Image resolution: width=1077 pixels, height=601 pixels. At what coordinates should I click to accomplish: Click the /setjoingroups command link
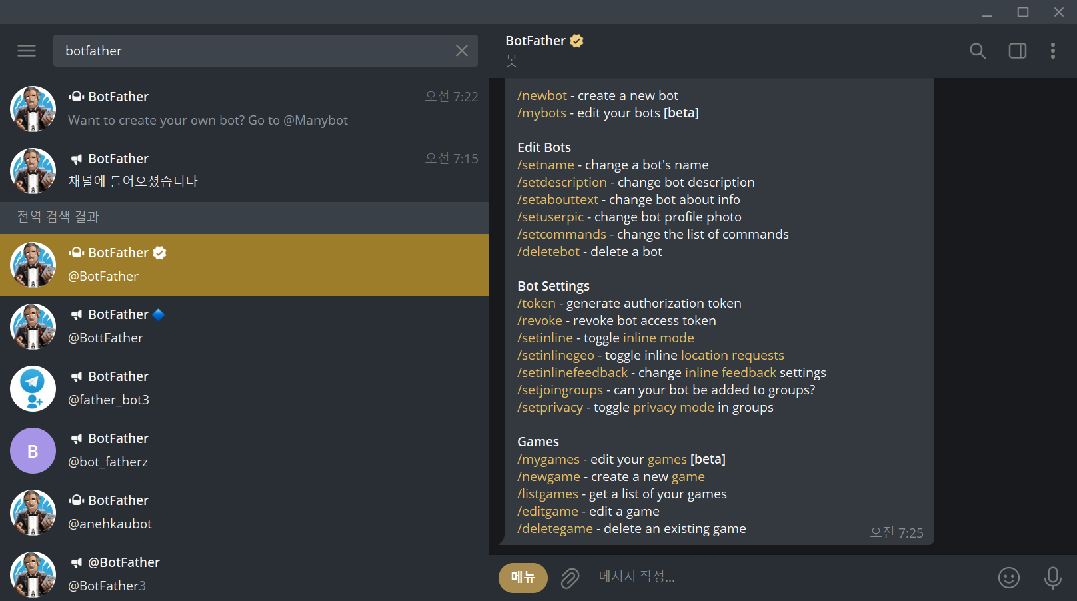tap(560, 390)
